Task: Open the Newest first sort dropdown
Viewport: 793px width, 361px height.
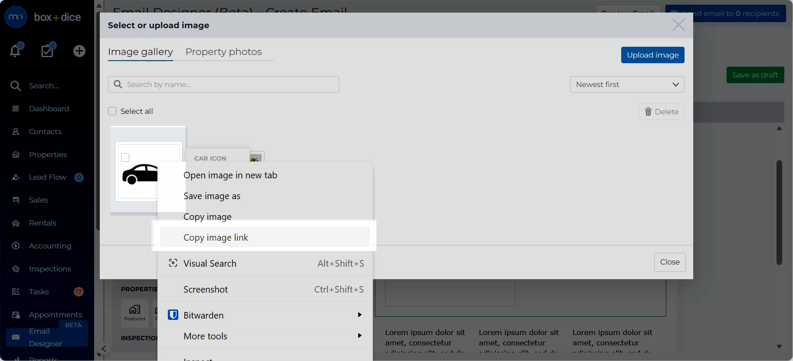Action: [x=627, y=84]
